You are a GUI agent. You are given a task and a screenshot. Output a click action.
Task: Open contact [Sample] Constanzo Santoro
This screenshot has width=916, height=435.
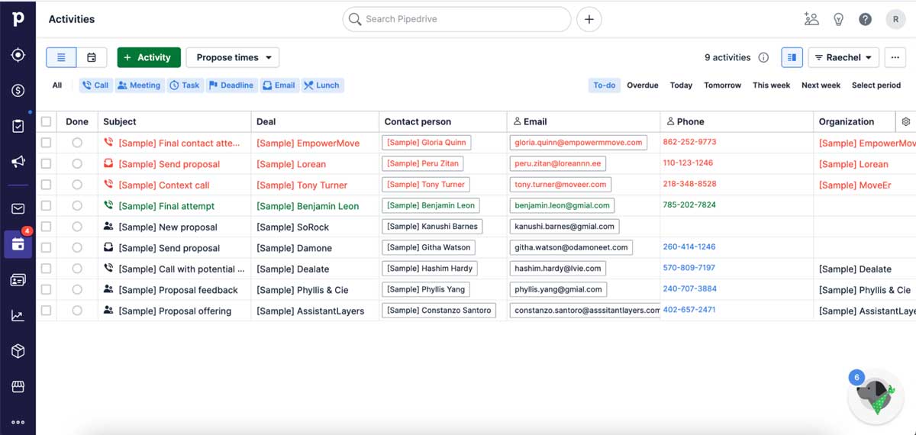(439, 310)
